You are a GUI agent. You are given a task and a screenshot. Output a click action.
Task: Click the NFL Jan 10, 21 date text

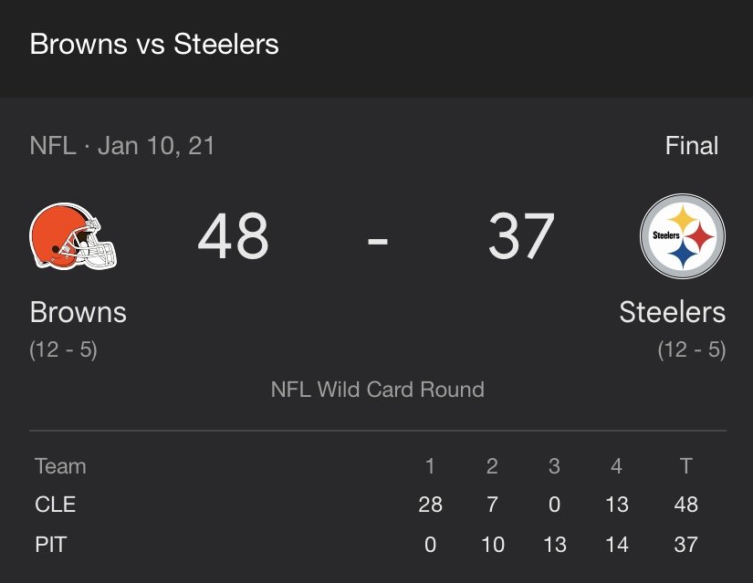tap(122, 145)
